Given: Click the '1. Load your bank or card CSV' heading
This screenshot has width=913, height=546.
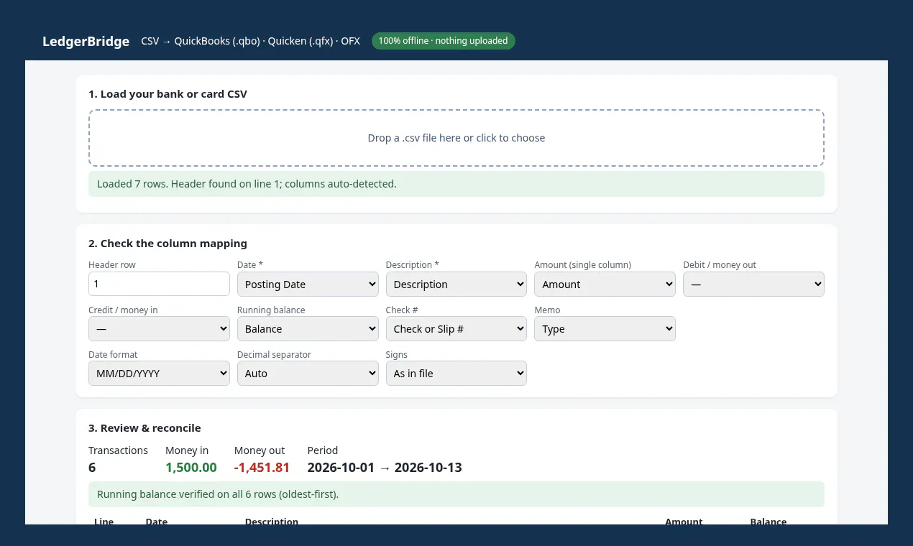Looking at the screenshot, I should click(168, 94).
